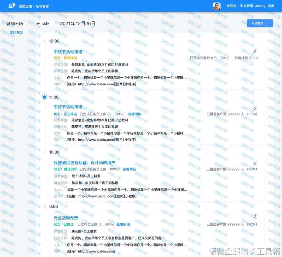Click the edit pencil on 元旦活动预热
Screen dimensions: 282x257
click(255, 217)
